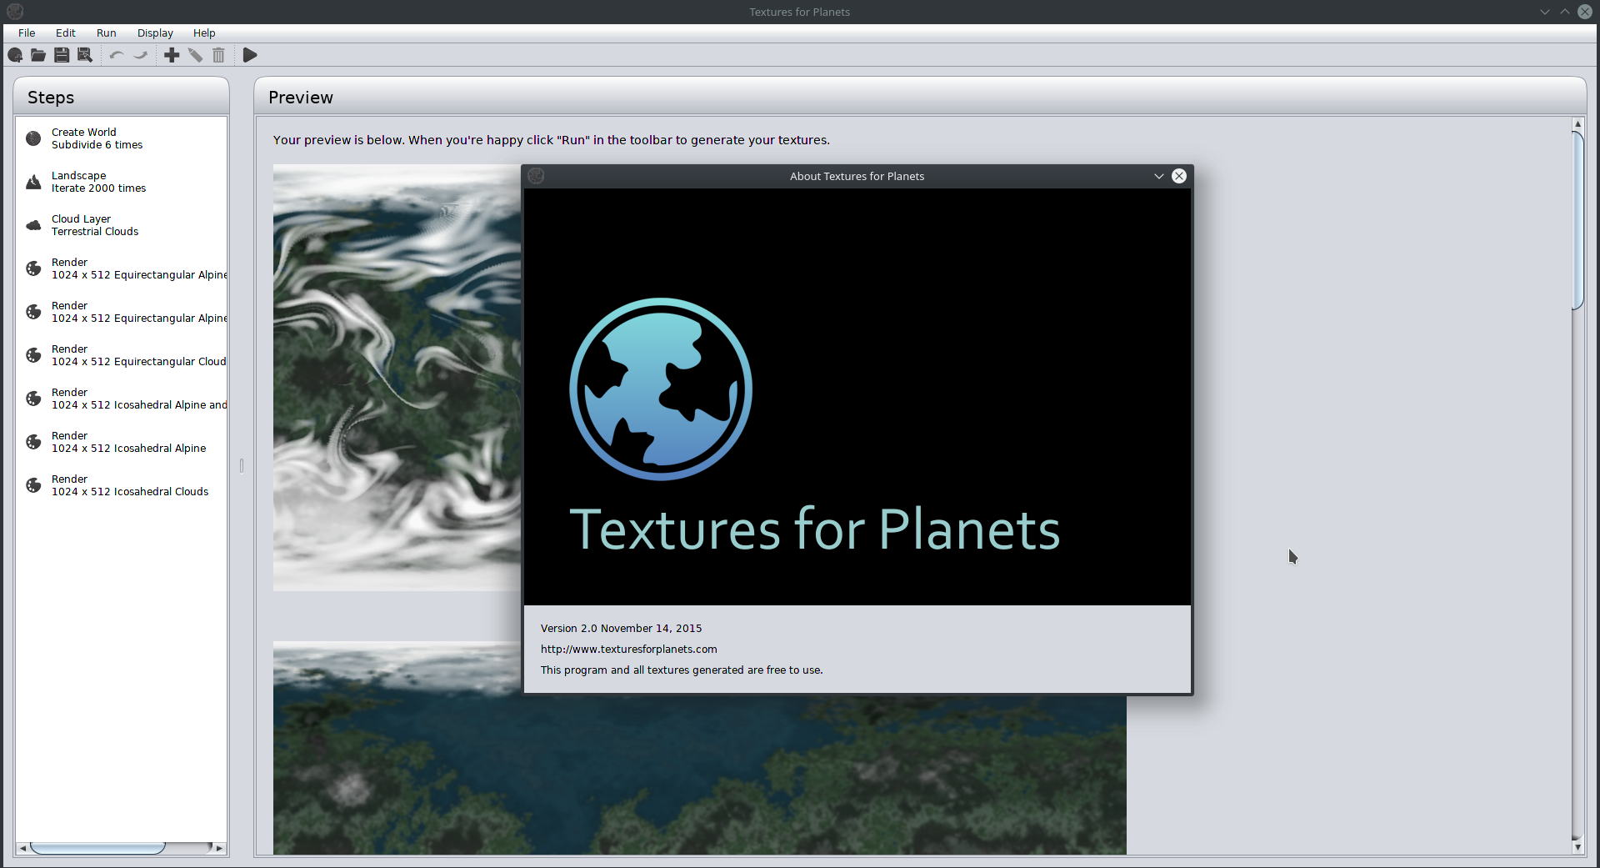
Task: Click the About dialog minimize chevron
Action: pos(1158,176)
